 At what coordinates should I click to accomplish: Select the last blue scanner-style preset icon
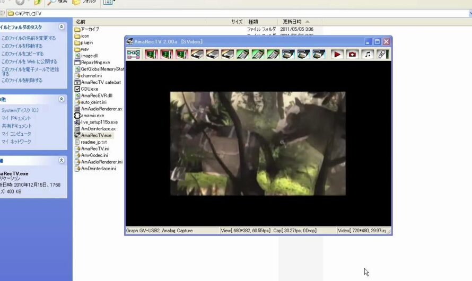(319, 54)
